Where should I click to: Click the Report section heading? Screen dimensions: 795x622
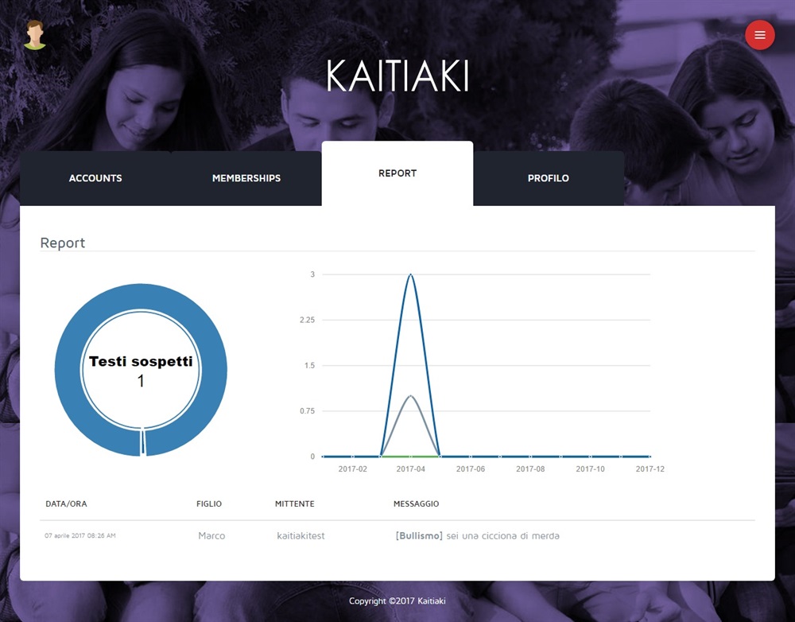click(62, 243)
